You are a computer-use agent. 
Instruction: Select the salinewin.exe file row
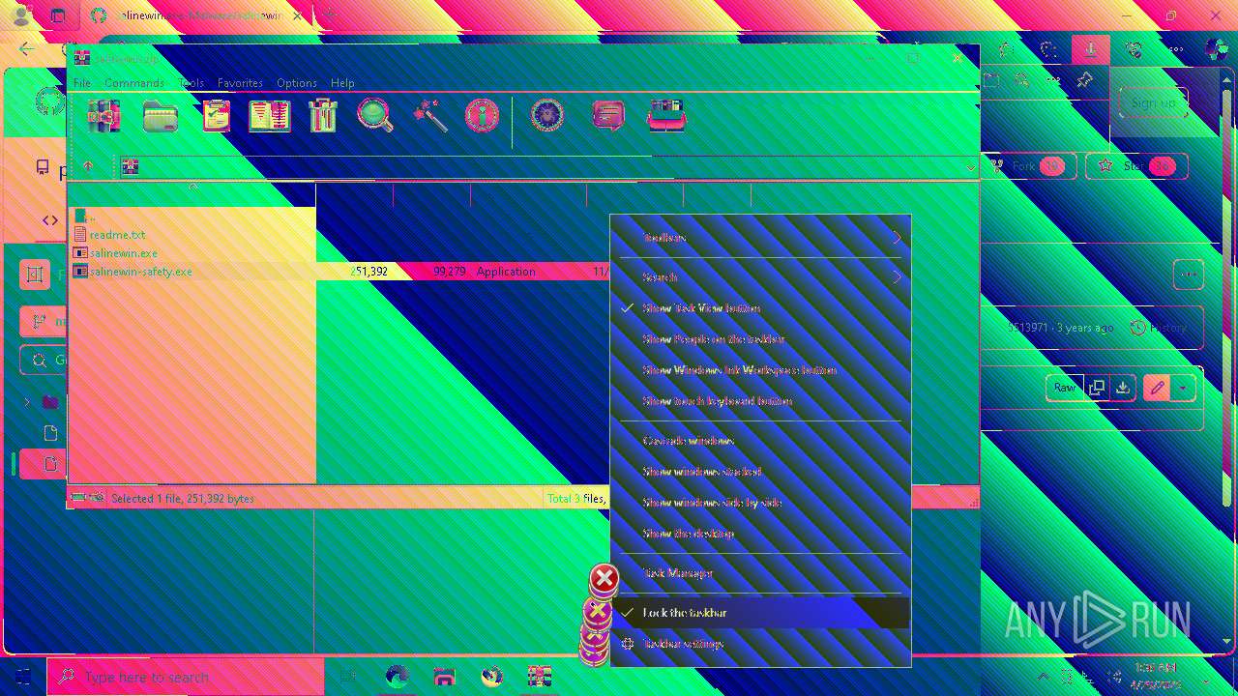tap(193, 253)
